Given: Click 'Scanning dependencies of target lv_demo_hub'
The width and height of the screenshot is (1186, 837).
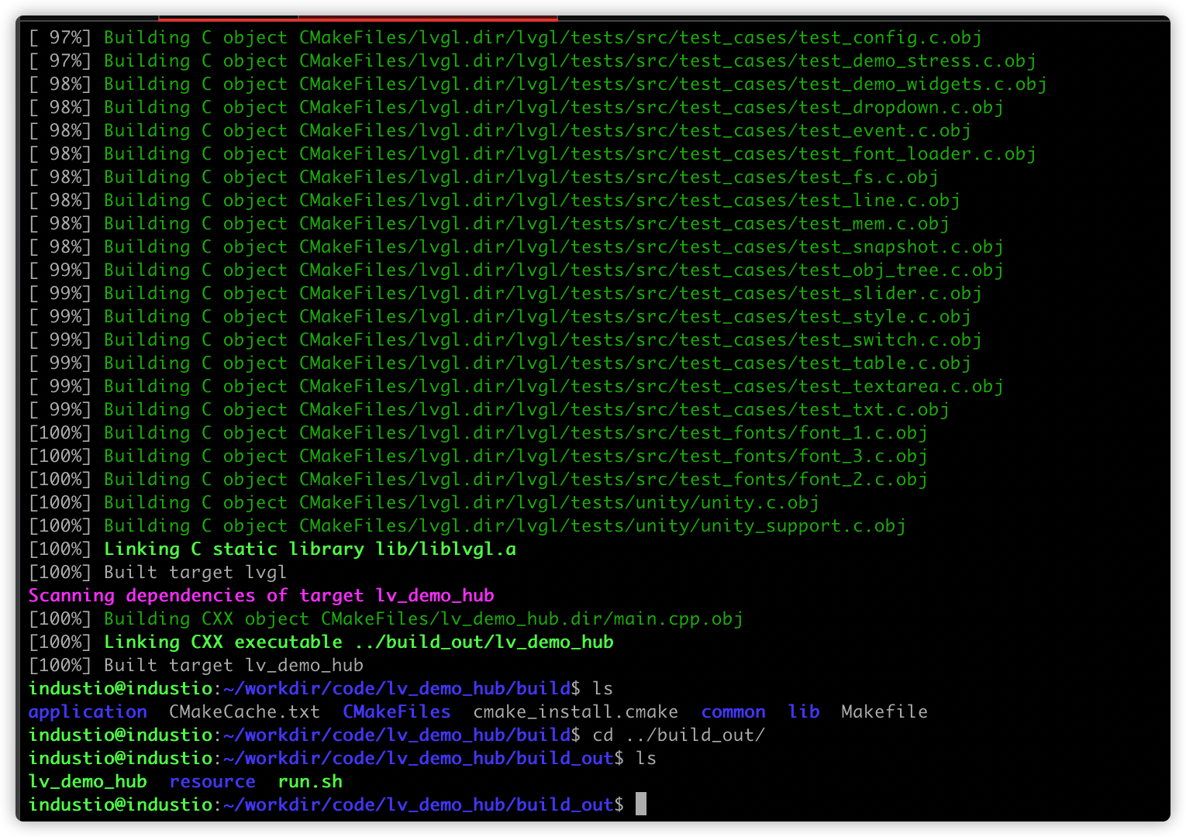Looking at the screenshot, I should pos(261,595).
